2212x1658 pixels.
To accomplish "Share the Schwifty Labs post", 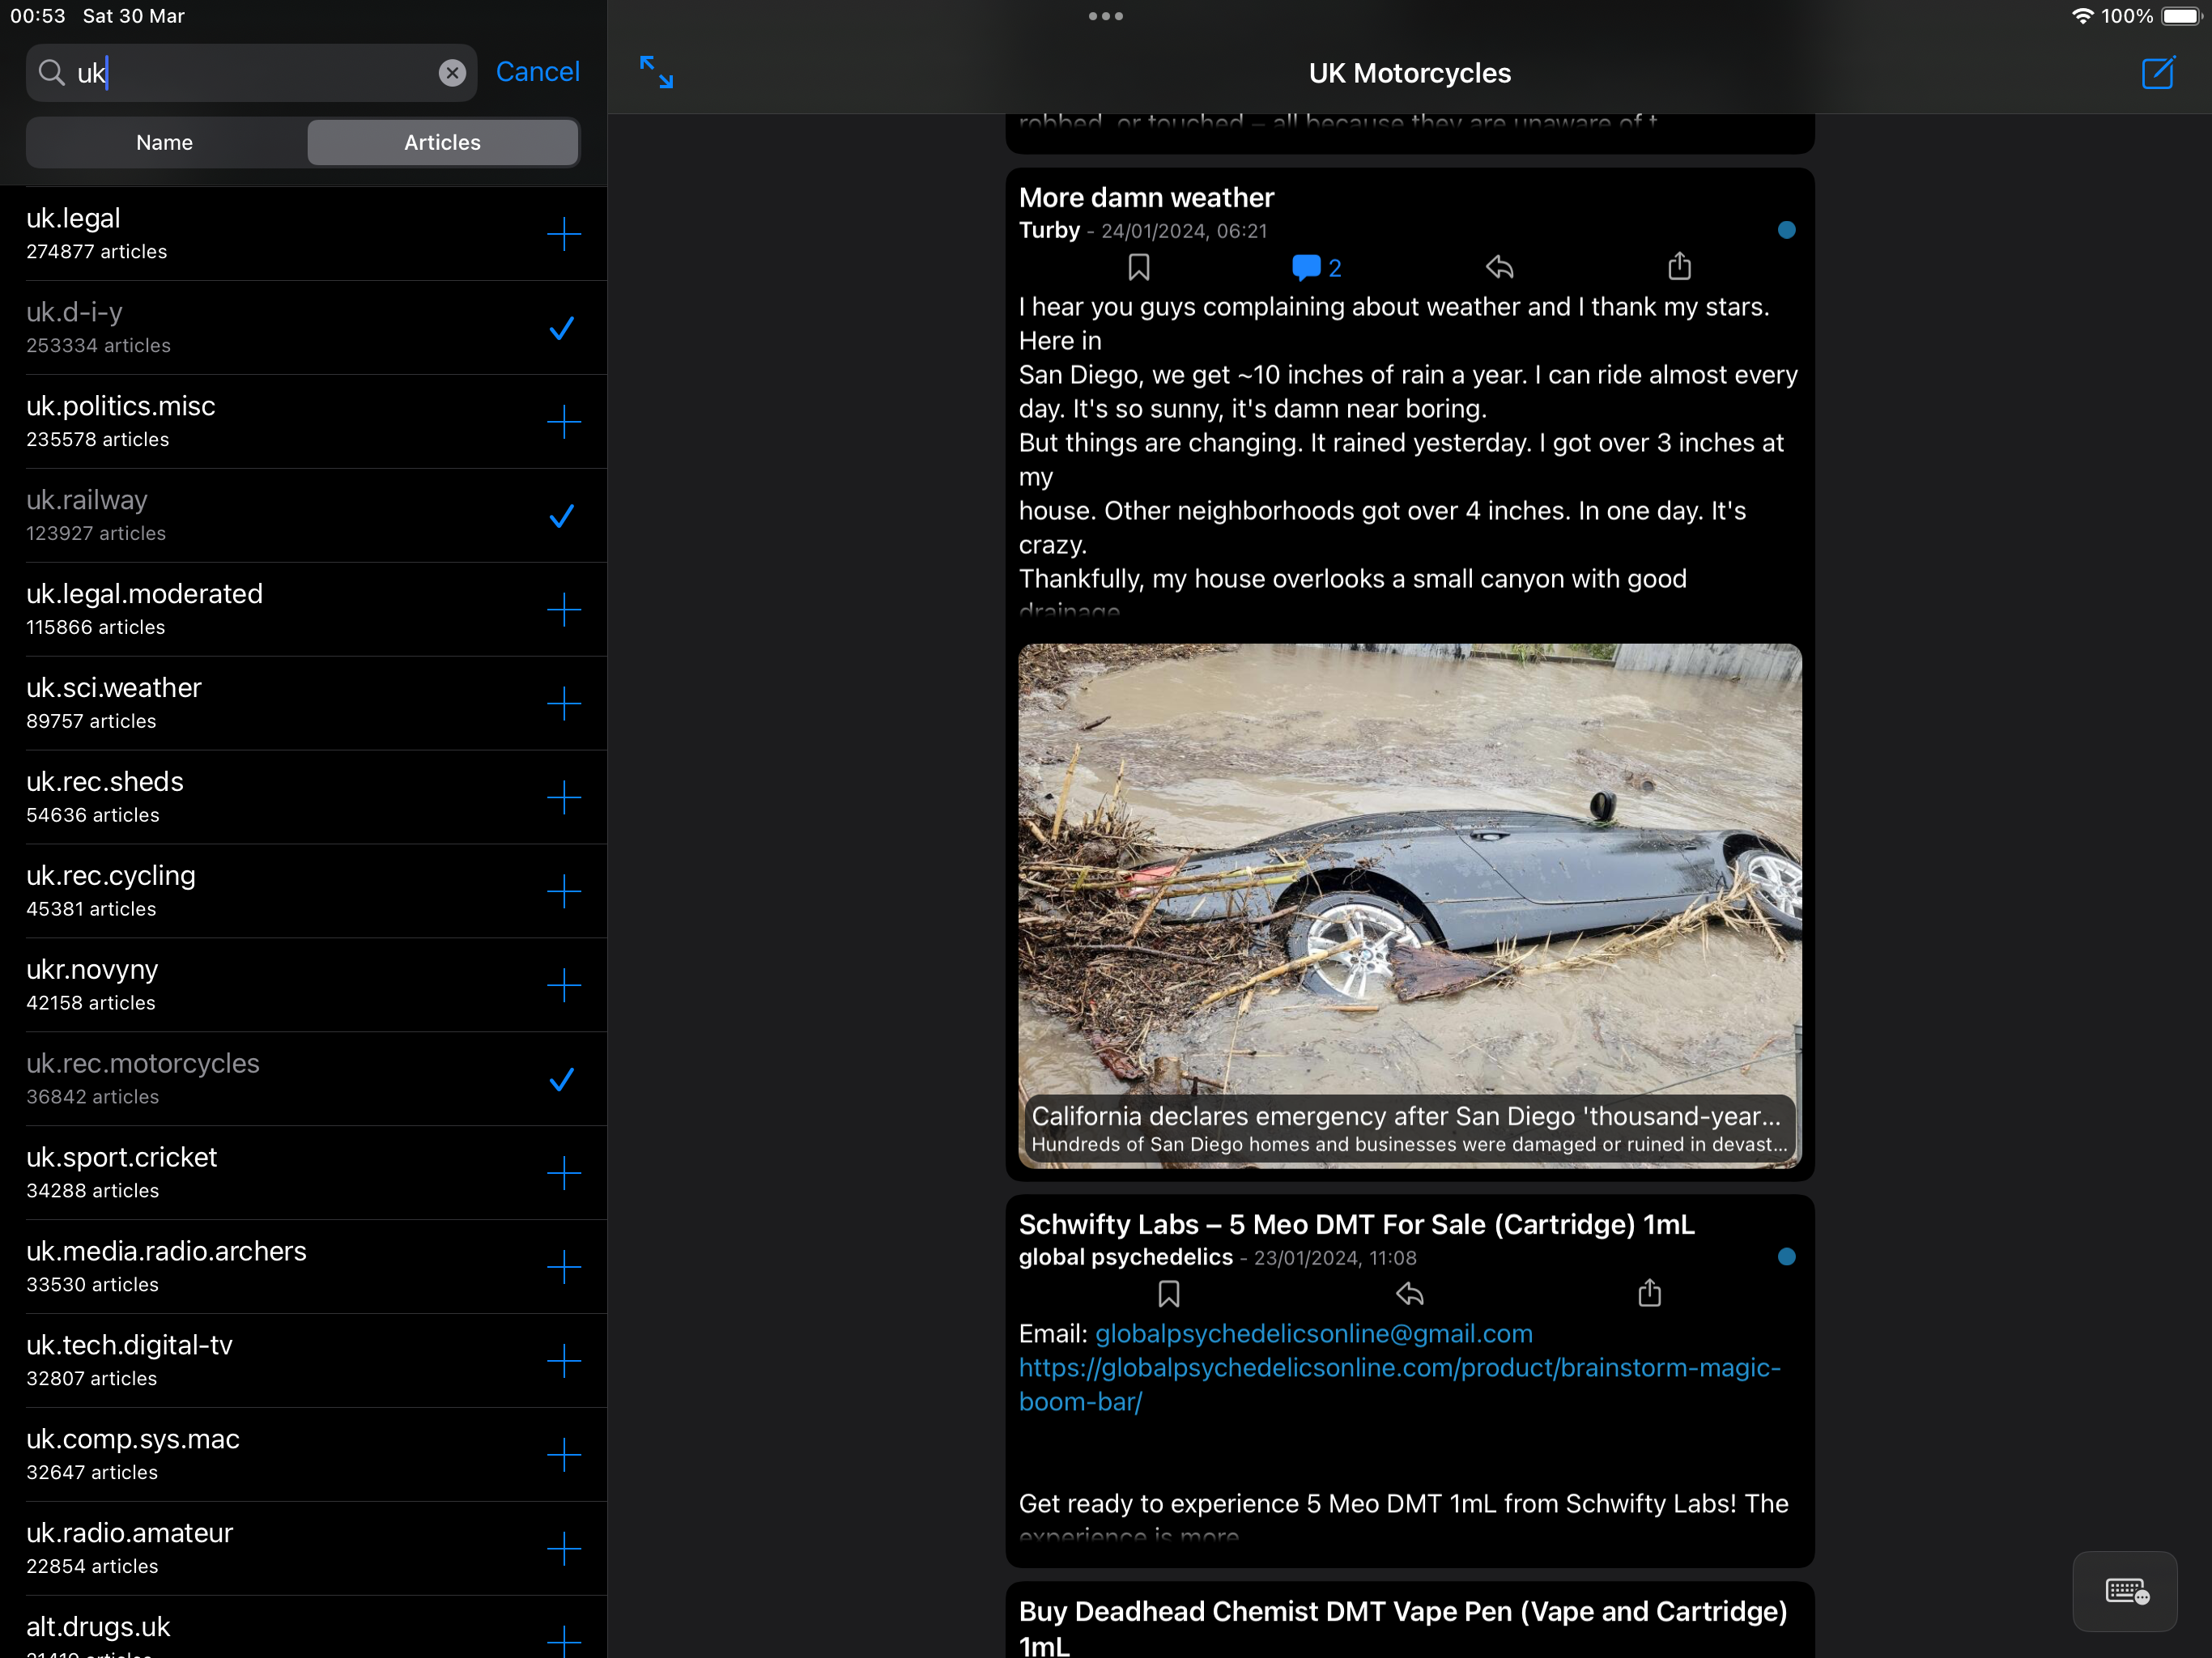I will (1649, 1292).
